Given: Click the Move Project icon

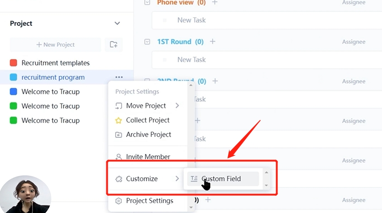Looking at the screenshot, I should pos(119,106).
